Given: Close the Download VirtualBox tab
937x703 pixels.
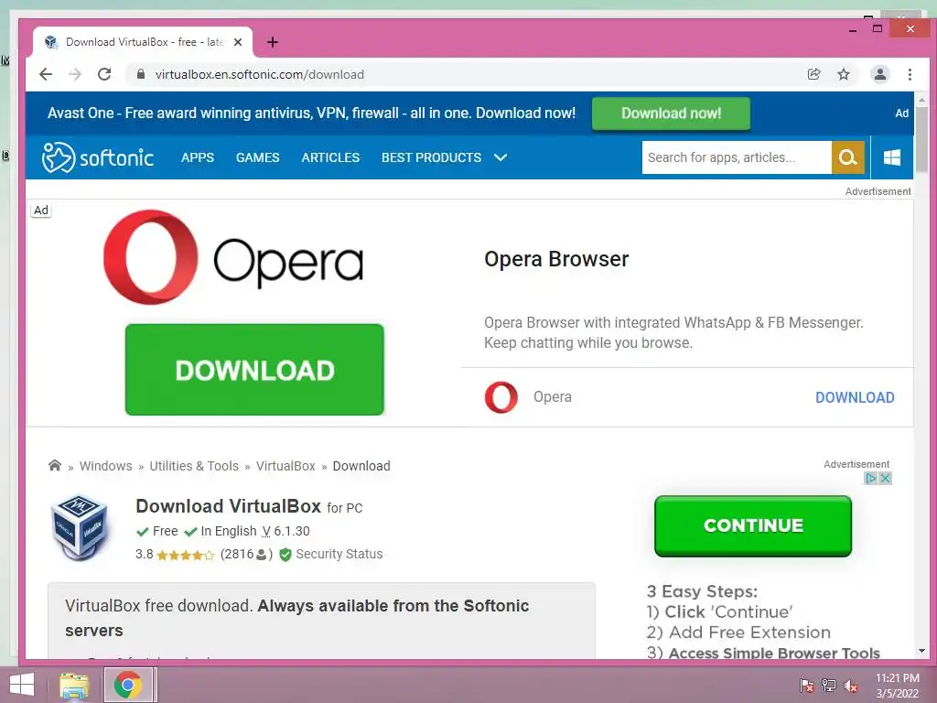Looking at the screenshot, I should [x=238, y=42].
